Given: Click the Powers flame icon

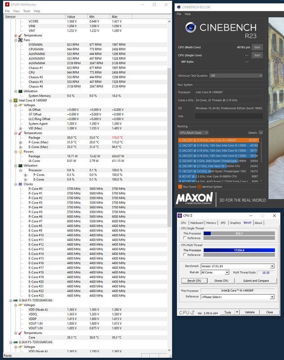Looking at the screenshot, I should (x=20, y=152).
